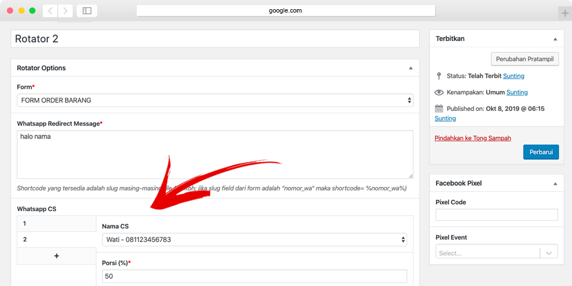The image size is (572, 286).
Task: Click the Perbarui button
Action: point(541,152)
